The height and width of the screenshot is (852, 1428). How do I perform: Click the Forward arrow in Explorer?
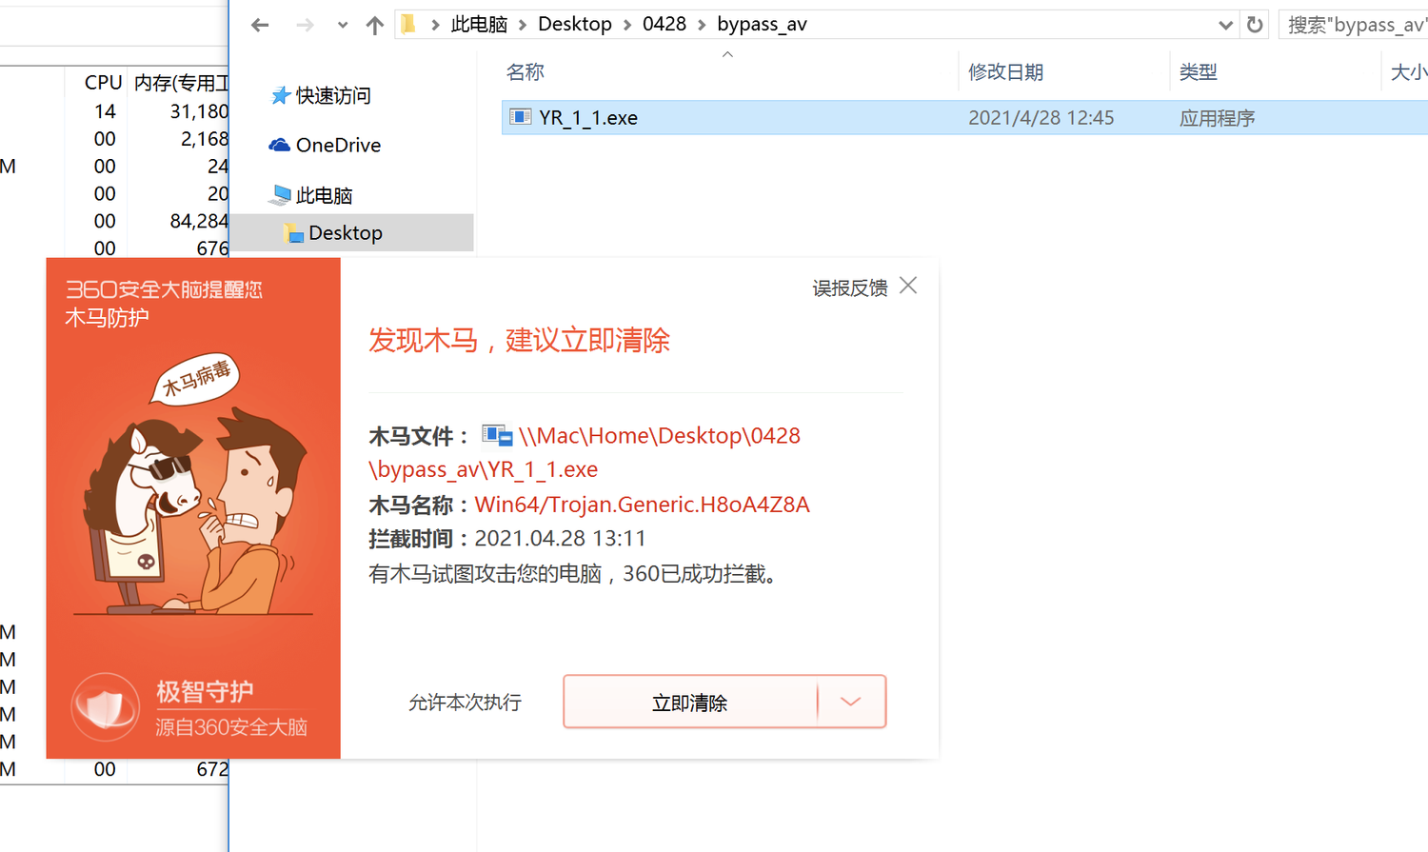tap(305, 25)
